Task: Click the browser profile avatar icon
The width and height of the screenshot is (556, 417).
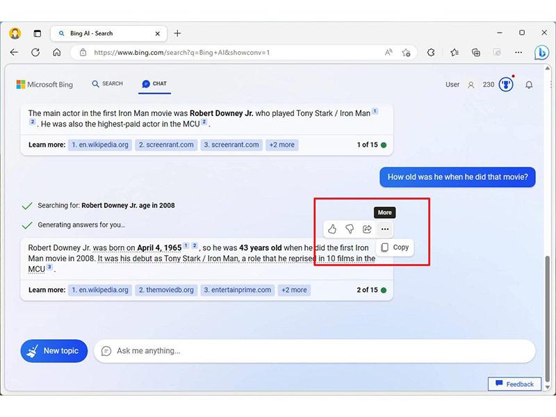Action: tap(15, 33)
